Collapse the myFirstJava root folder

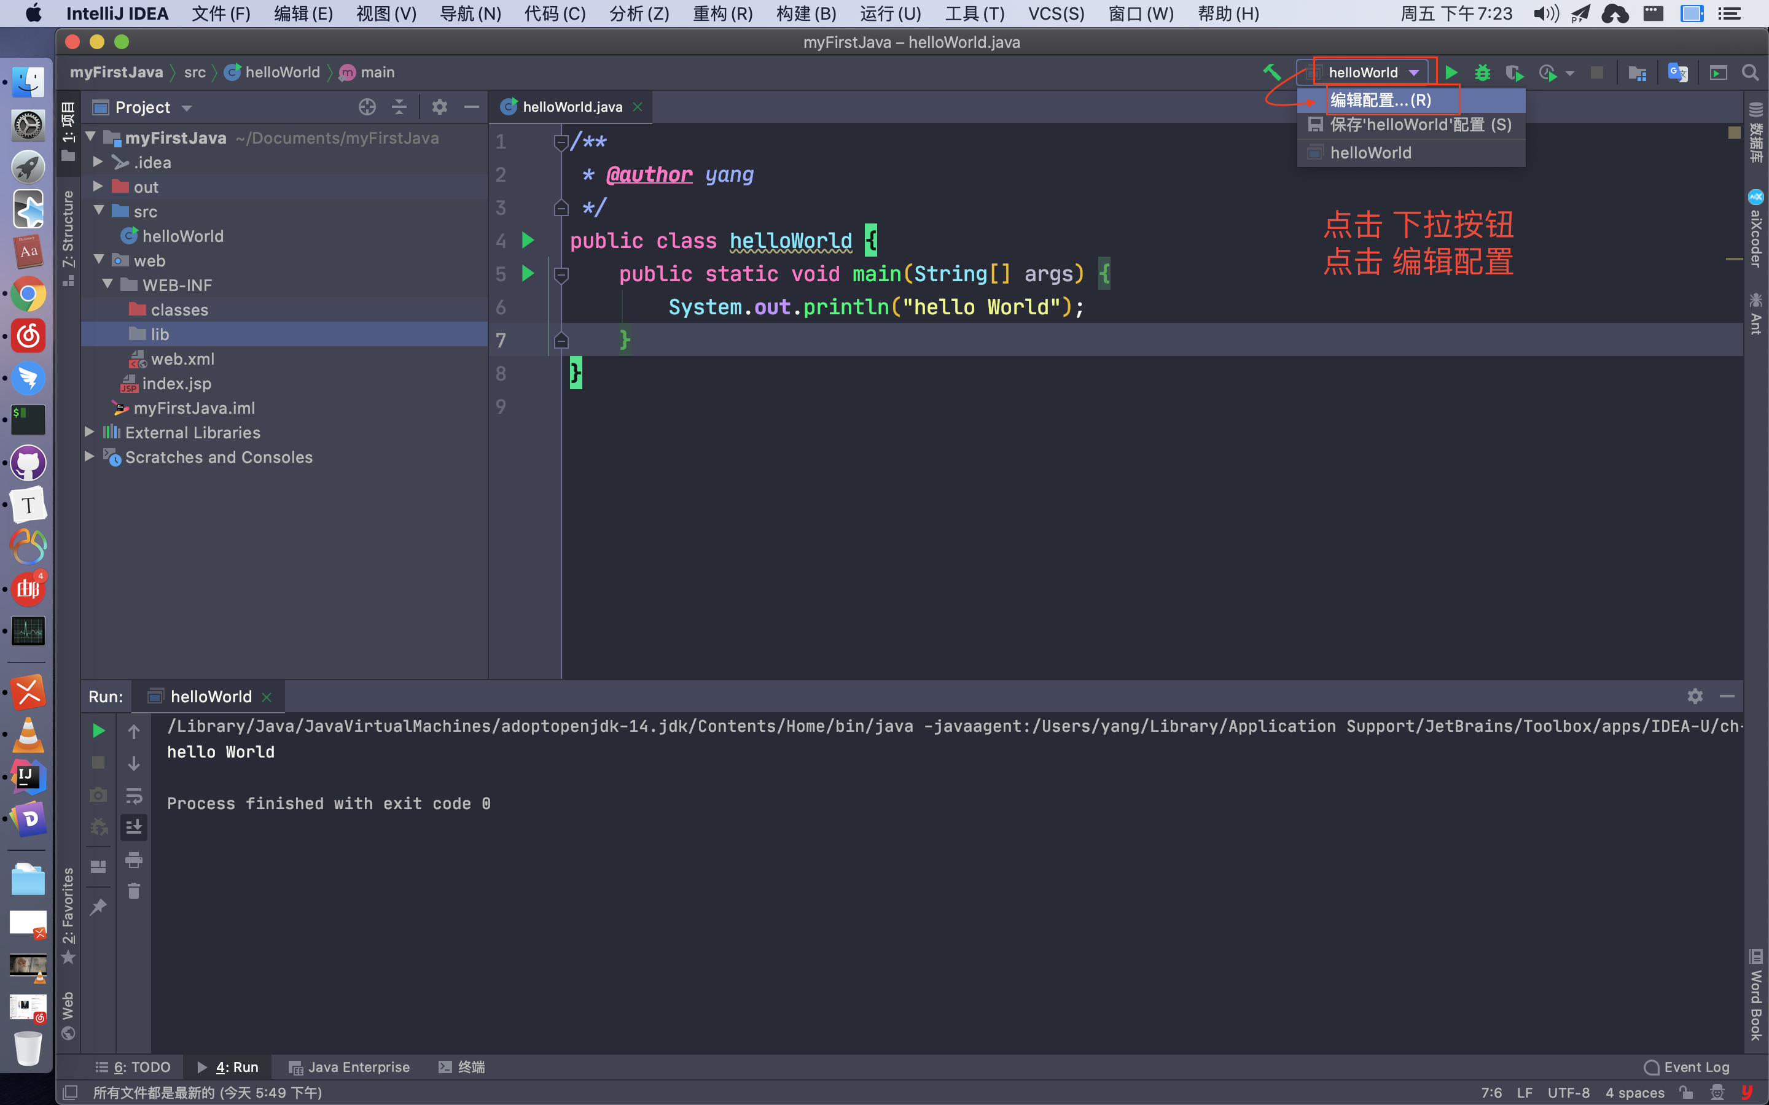(x=92, y=137)
